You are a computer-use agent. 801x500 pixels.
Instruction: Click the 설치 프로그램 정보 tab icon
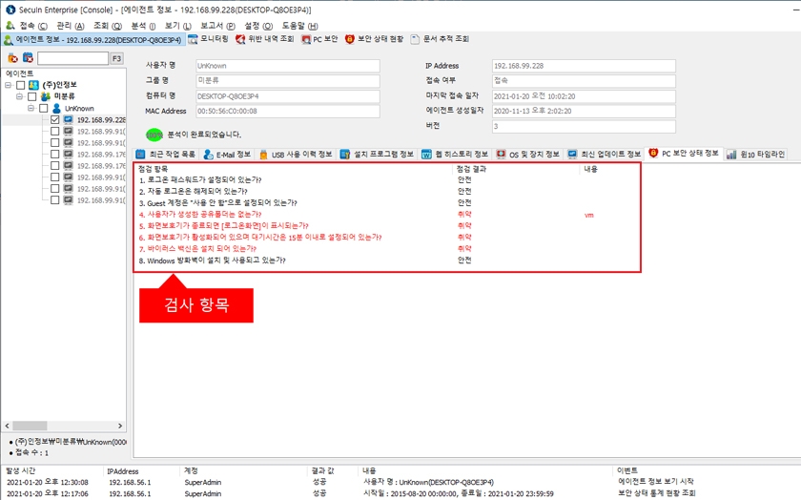[345, 154]
